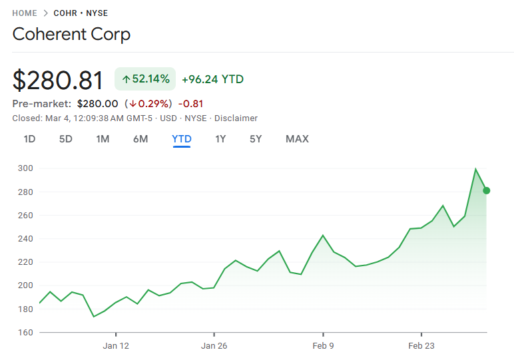514x364 pixels.
Task: Click the Feb 9 x-axis date label
Action: pos(323,345)
